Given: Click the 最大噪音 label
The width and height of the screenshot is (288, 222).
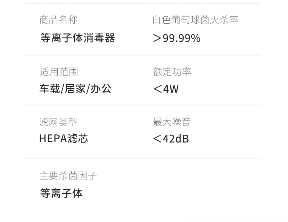Looking at the screenshot, I should (x=172, y=122).
